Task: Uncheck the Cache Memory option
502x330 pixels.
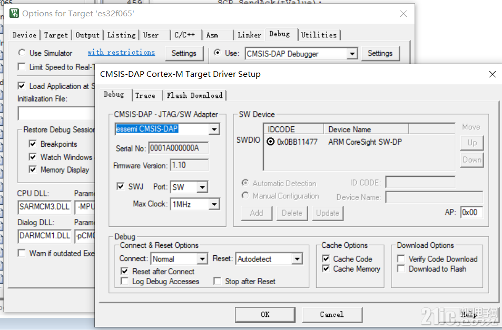Action: point(326,268)
